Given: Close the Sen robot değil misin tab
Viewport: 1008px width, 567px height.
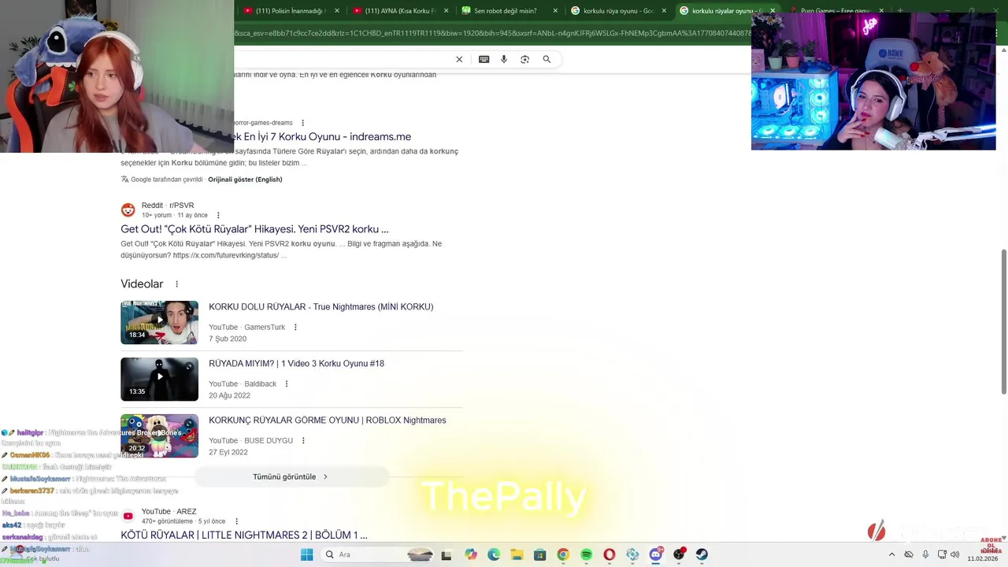Looking at the screenshot, I should (x=555, y=10).
